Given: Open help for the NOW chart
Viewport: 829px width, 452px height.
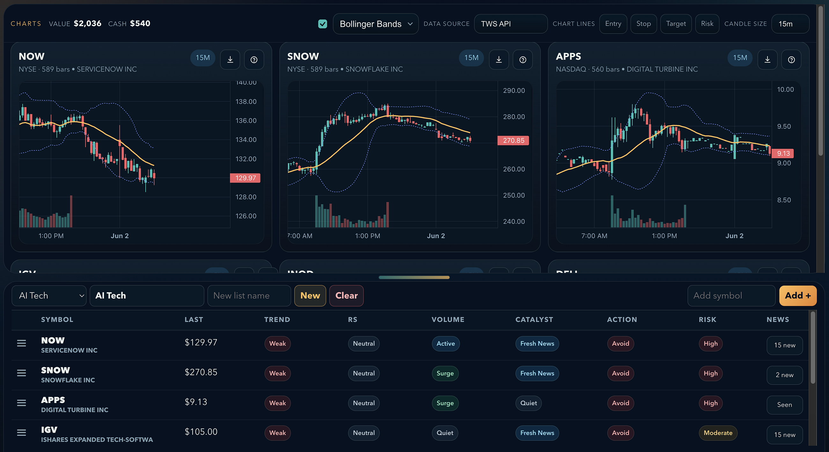Looking at the screenshot, I should pos(254,60).
